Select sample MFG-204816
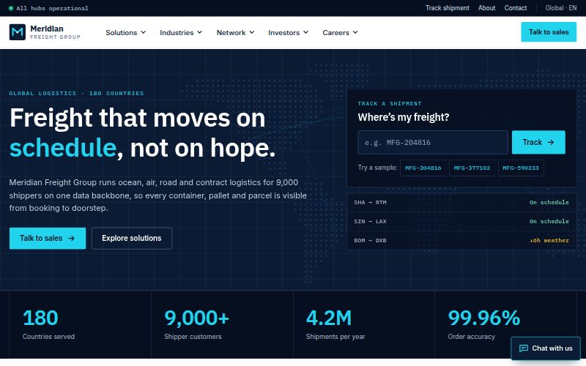 (423, 168)
